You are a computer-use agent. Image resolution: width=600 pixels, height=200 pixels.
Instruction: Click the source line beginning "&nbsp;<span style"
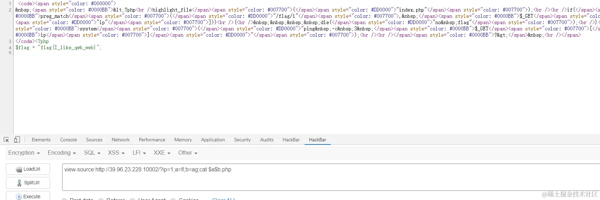[307, 10]
